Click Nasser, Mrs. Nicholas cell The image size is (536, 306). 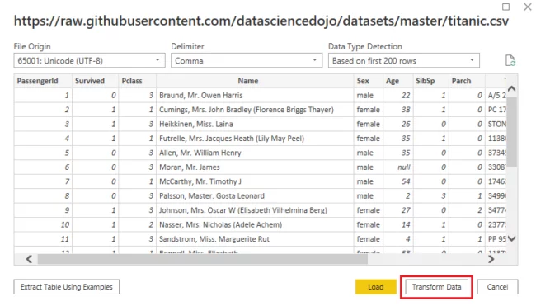pos(255,224)
